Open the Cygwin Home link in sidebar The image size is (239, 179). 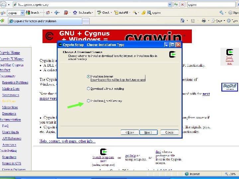[10, 53]
